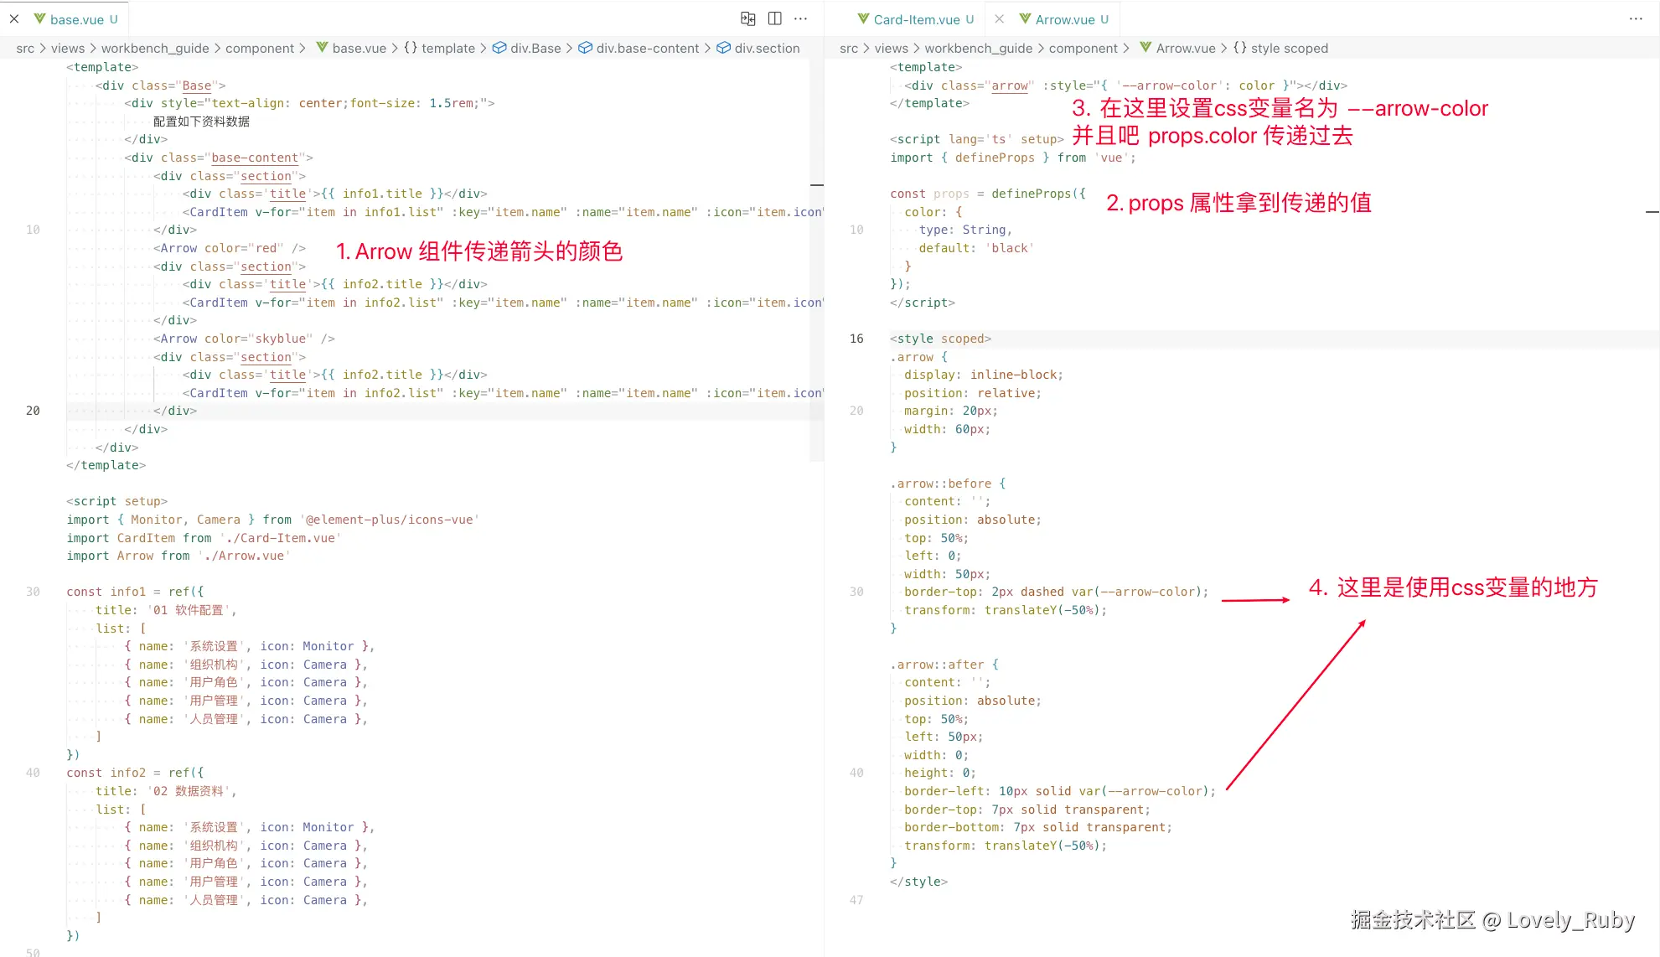Open 'workbench_guide' breadcrumb in left editor
Screen dimensions: 1660x957
pyautogui.click(x=155, y=49)
